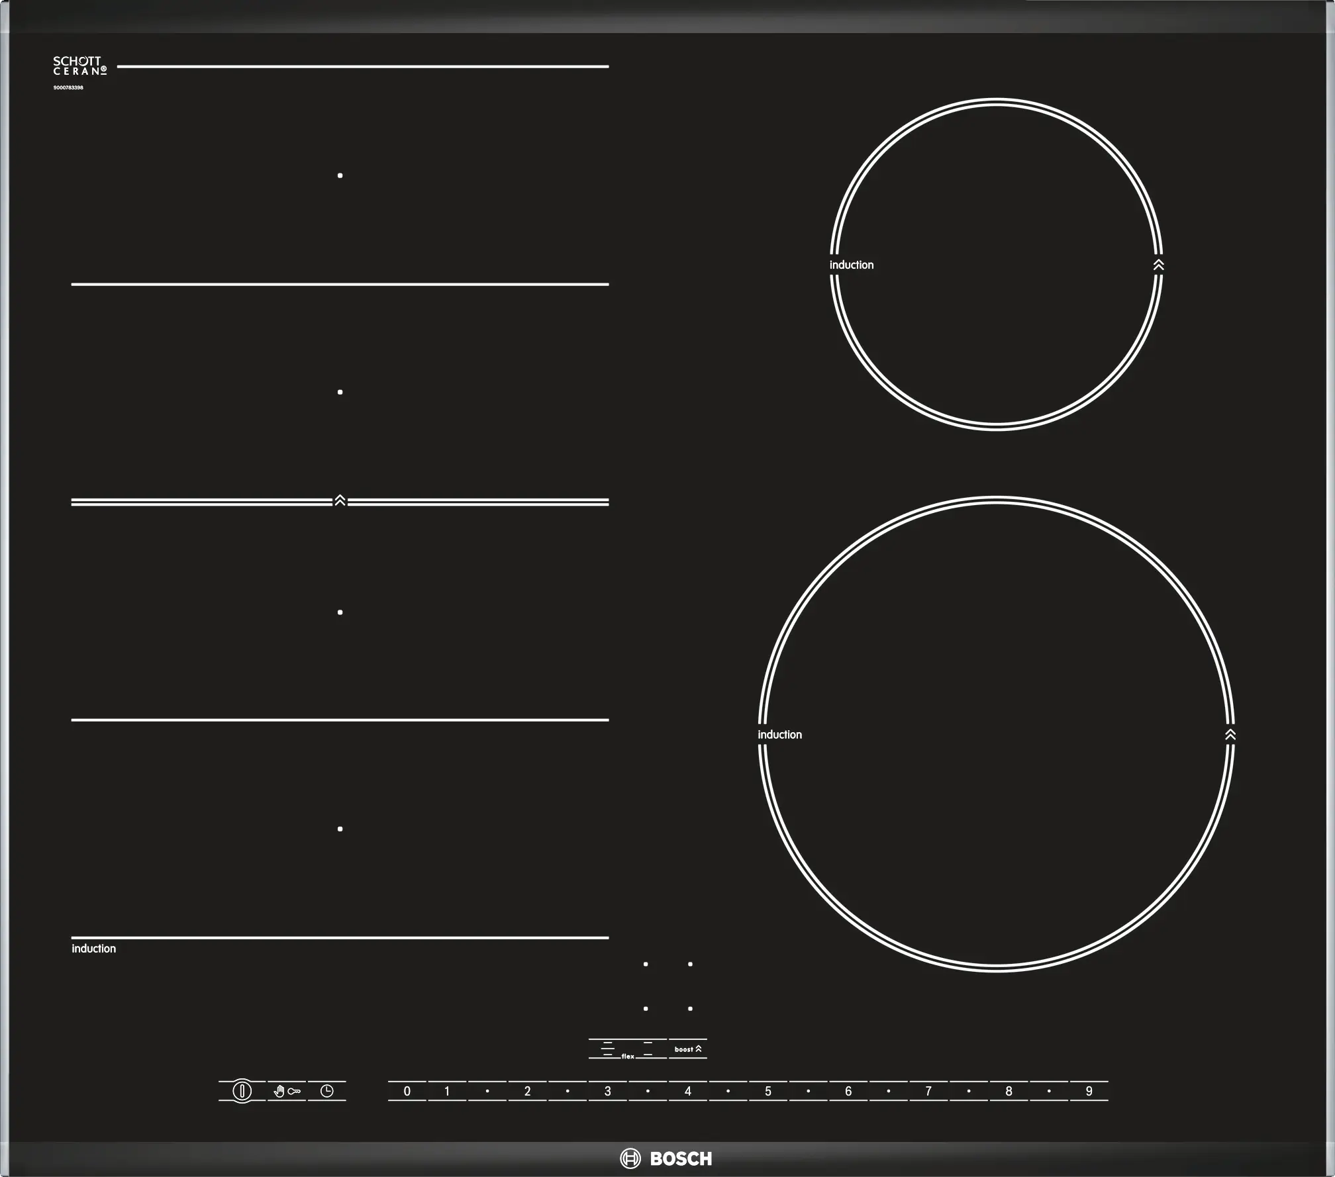Tap the flex zone button

tap(628, 1049)
